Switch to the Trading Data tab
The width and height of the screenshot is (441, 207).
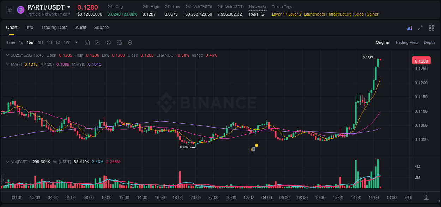(x=54, y=28)
